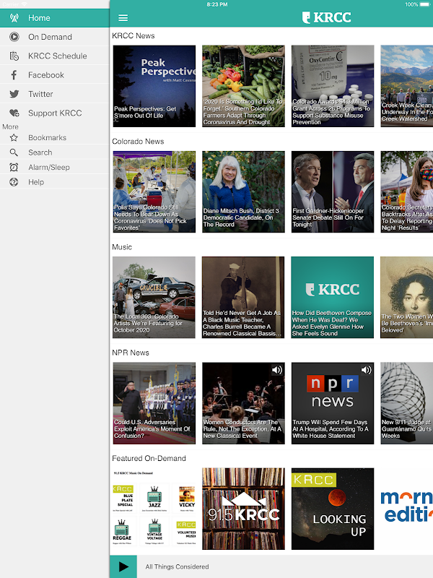Open the KRCC Schedule menu item
433x578 pixels.
55,56
